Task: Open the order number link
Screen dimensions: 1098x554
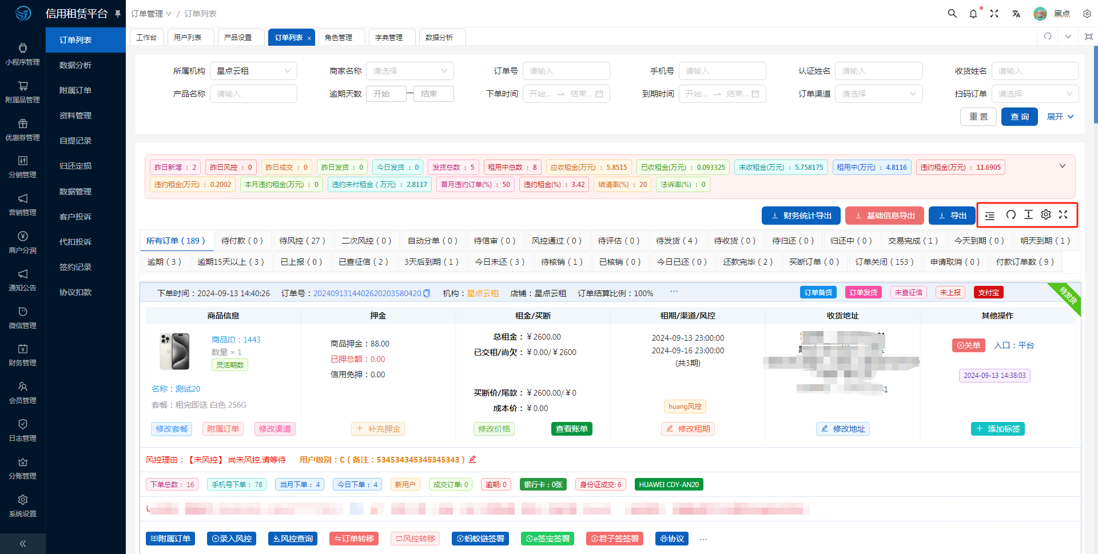Action: 367,293
